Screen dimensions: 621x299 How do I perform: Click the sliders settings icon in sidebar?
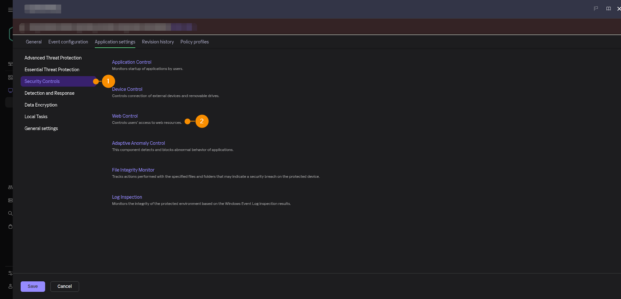pos(10,273)
